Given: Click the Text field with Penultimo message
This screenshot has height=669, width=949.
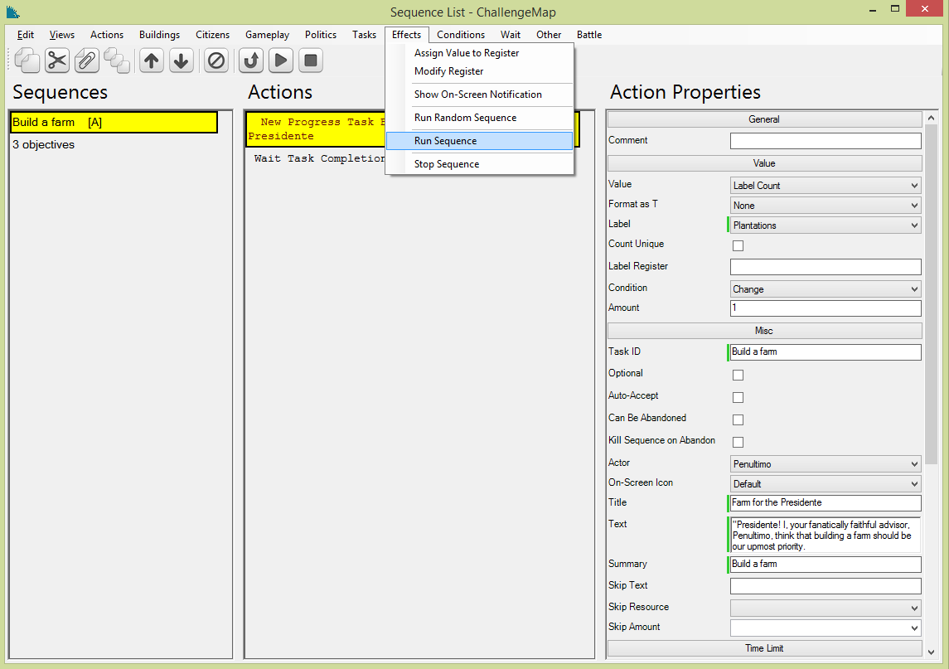Looking at the screenshot, I should coord(826,536).
